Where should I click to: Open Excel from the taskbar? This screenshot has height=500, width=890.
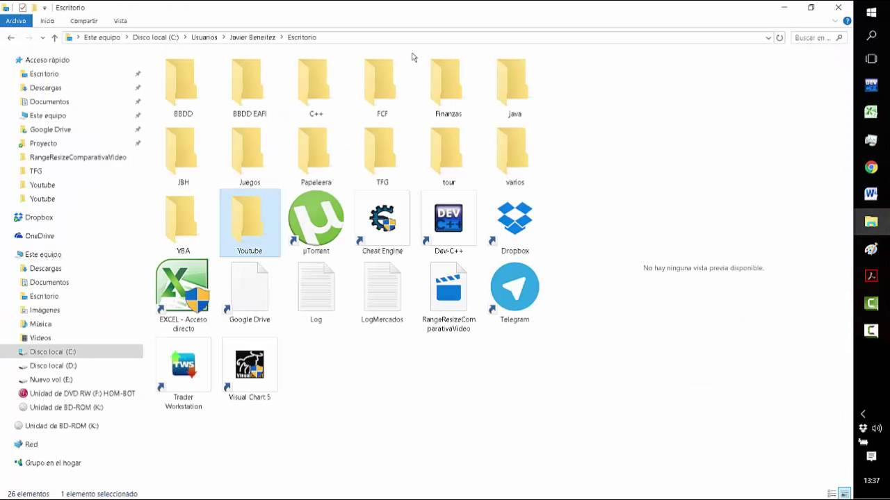click(x=871, y=112)
